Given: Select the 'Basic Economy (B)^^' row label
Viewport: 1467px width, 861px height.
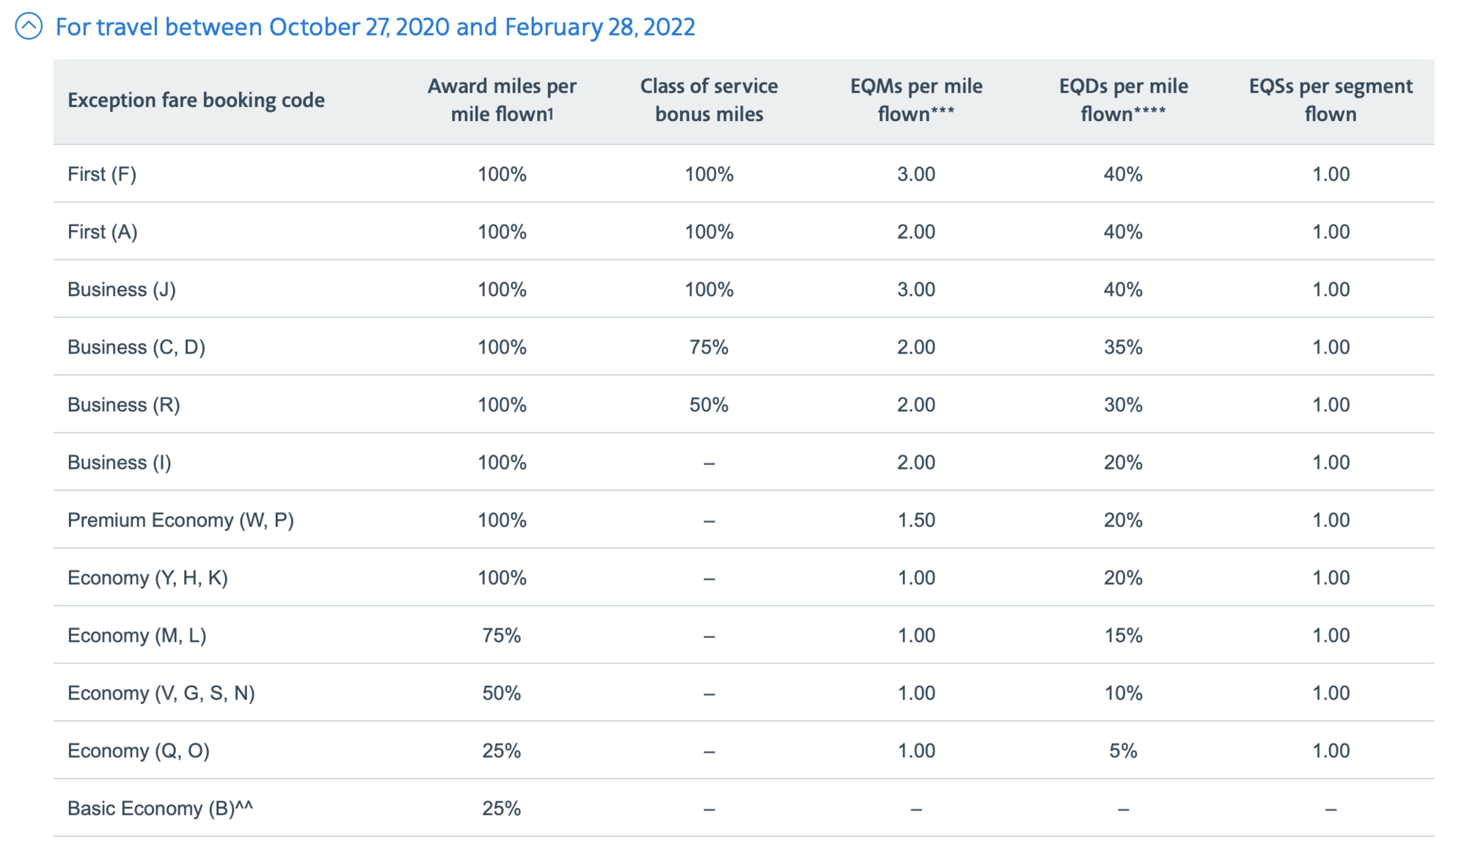Looking at the screenshot, I should (160, 808).
